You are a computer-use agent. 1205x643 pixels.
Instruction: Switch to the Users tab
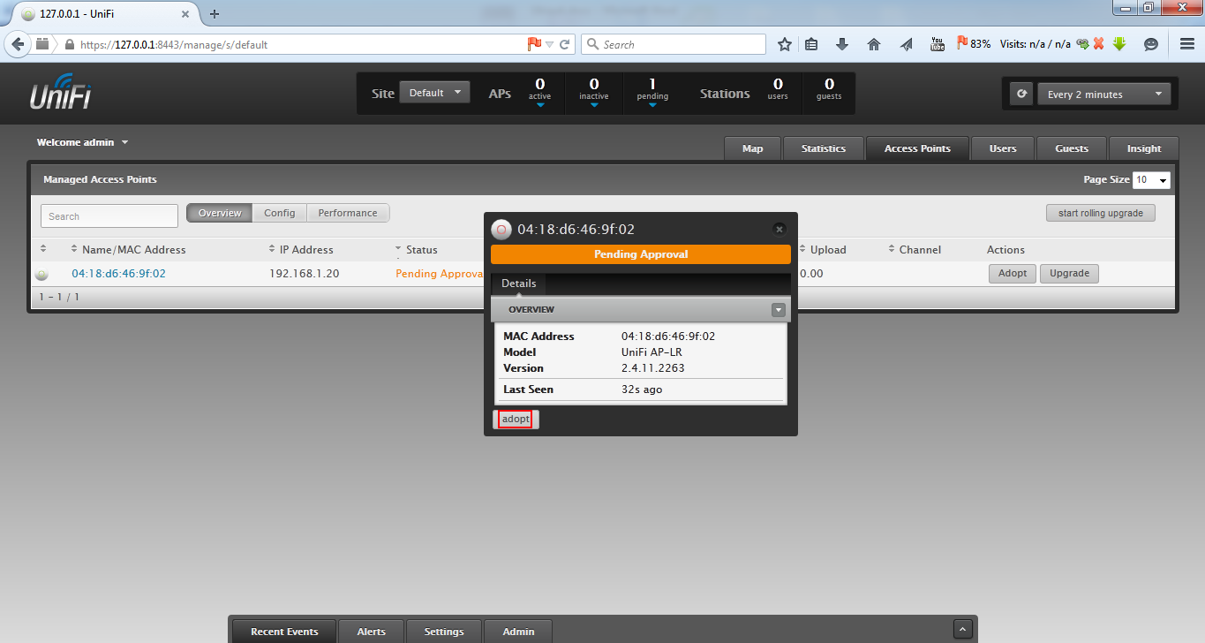pos(1003,148)
